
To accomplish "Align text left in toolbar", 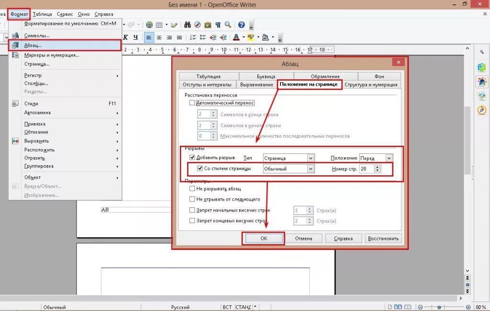I will [x=149, y=37].
